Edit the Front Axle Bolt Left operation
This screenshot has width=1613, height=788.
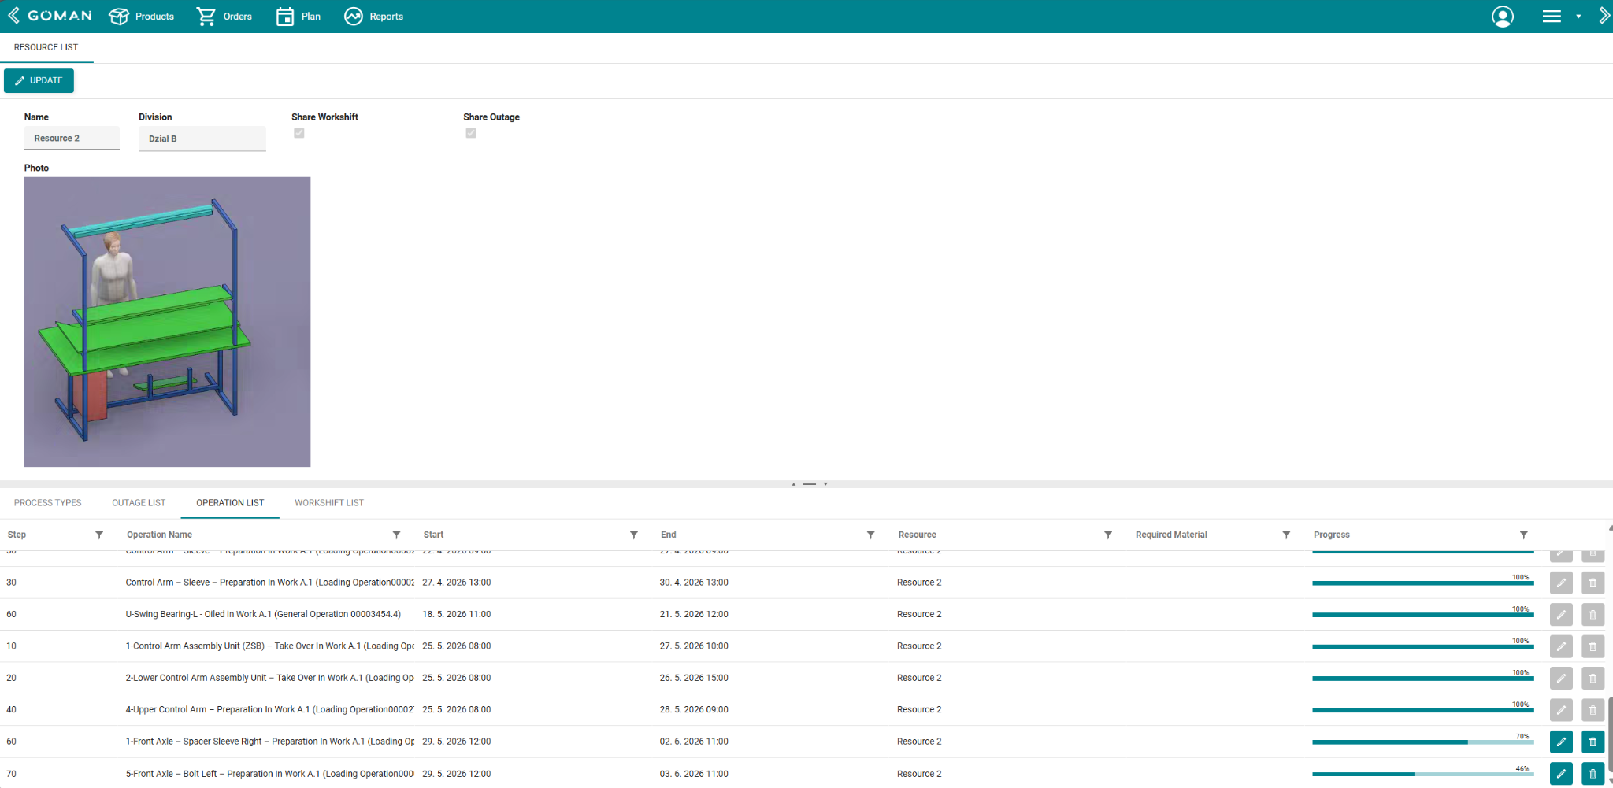1561,774
